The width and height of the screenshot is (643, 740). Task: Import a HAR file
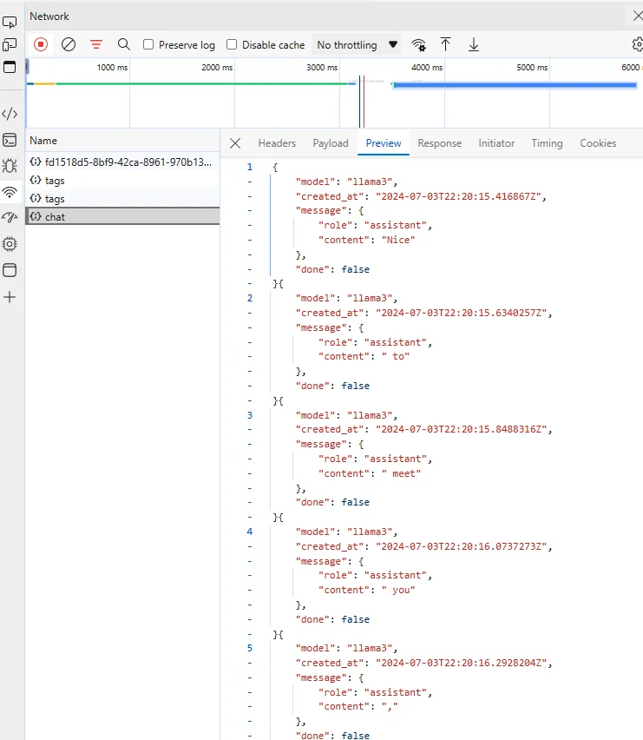pos(446,44)
